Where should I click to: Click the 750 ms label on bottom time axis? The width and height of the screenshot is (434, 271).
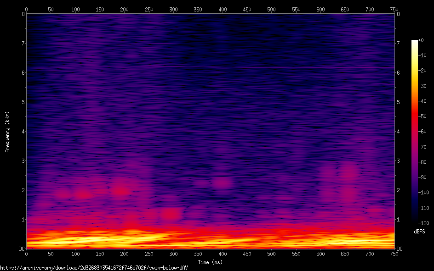(x=394, y=253)
